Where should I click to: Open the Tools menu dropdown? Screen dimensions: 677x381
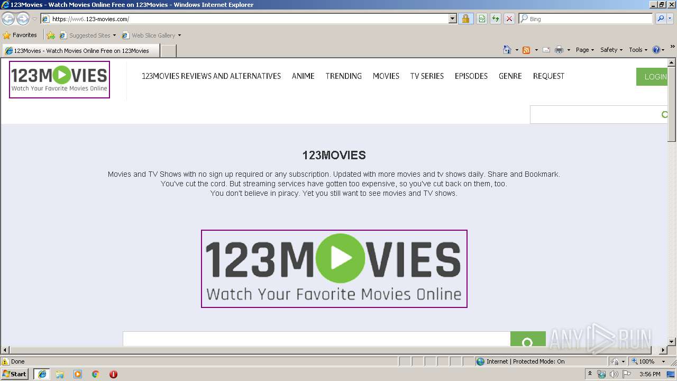point(638,50)
